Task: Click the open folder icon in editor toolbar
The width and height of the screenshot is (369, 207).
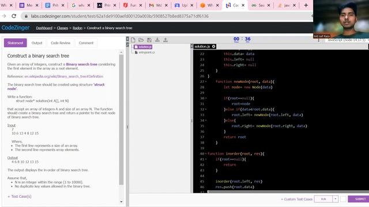Action: (141, 40)
